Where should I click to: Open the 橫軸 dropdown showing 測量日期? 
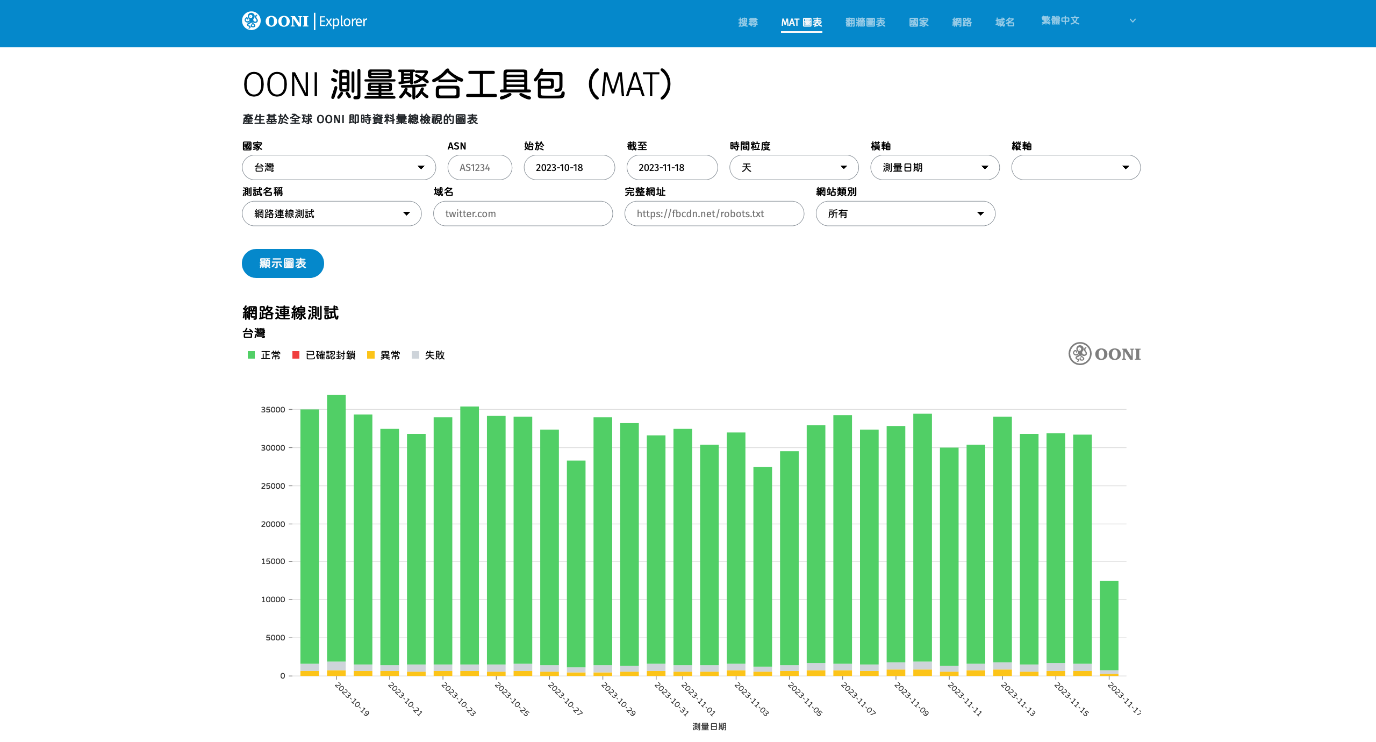(934, 168)
